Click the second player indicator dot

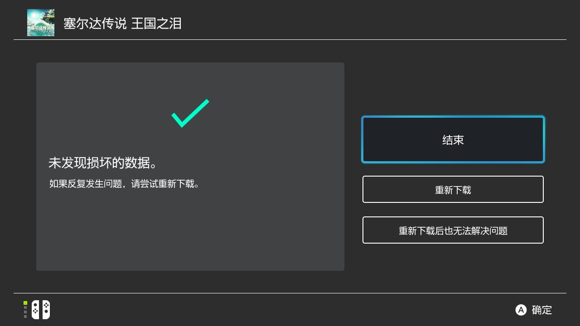tap(25, 307)
